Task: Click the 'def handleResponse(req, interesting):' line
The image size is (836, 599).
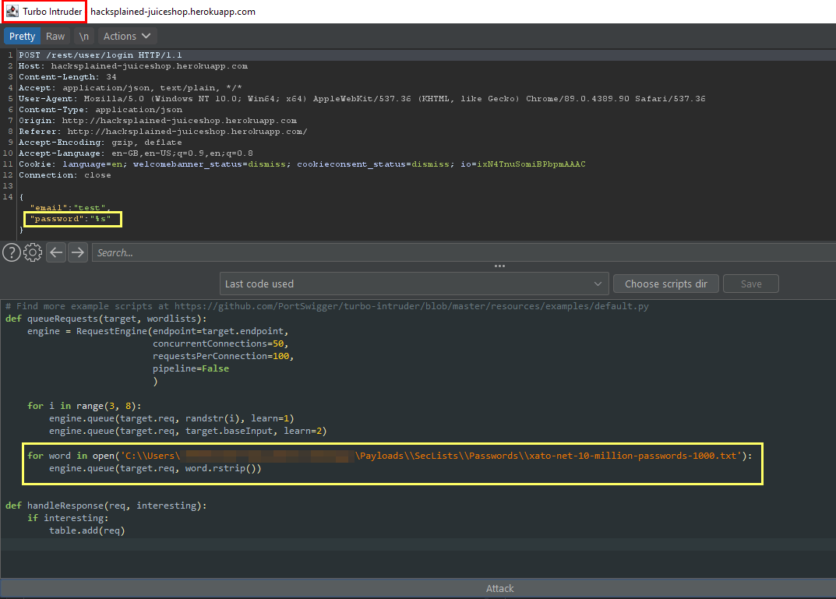Action: point(106,506)
